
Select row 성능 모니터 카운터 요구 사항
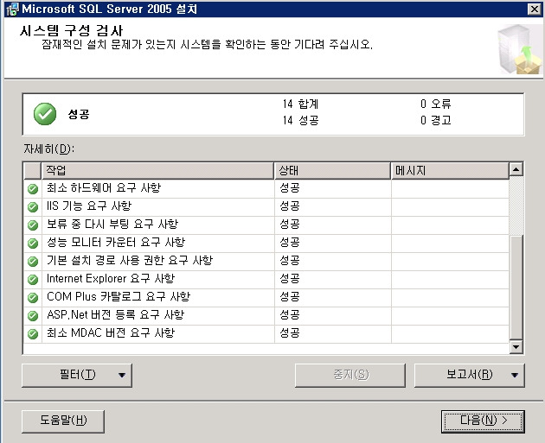pos(266,244)
